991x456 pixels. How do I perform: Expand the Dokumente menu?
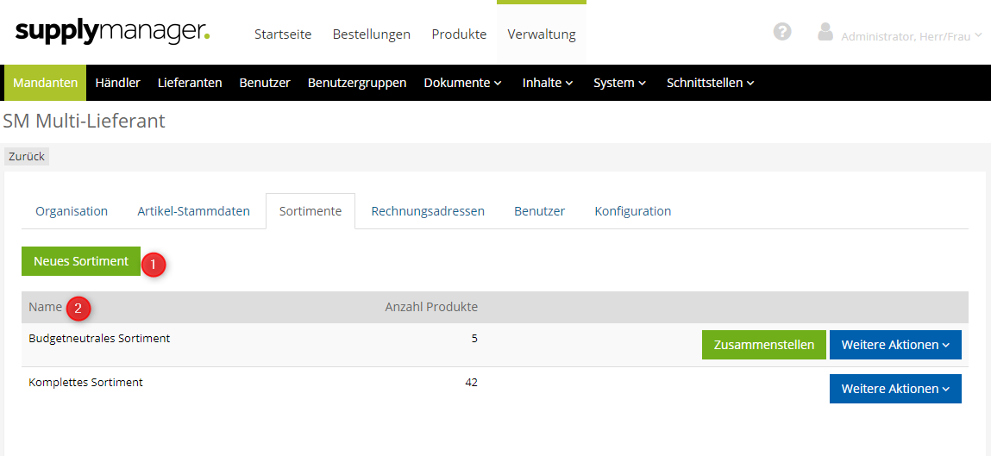[462, 83]
